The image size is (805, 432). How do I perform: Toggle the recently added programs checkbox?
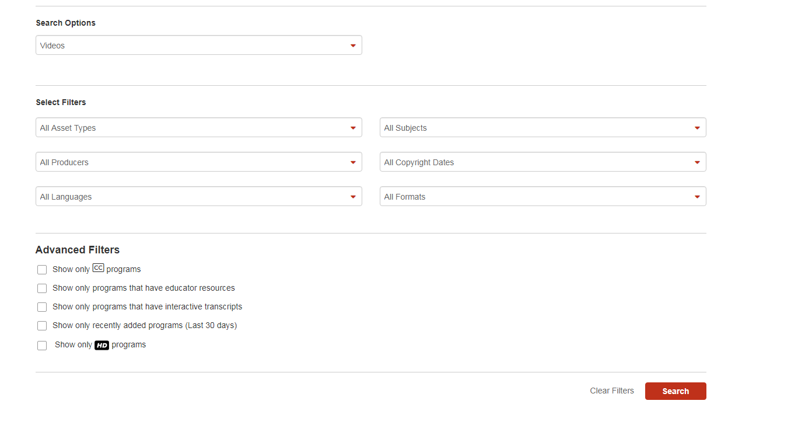[x=42, y=326]
